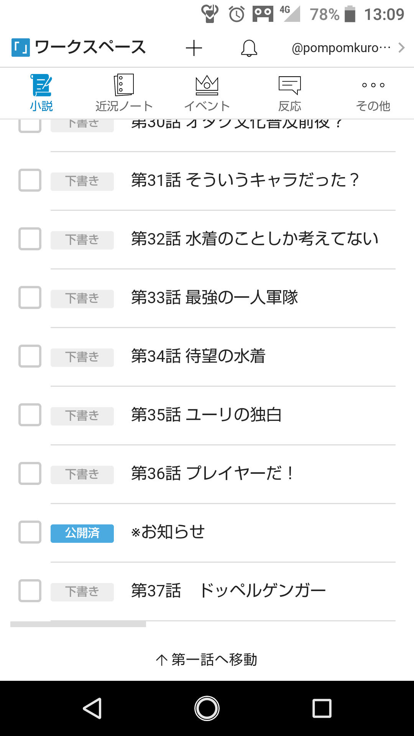Tap the 公開済 status badge
Screen dimensions: 414x736
[82, 533]
